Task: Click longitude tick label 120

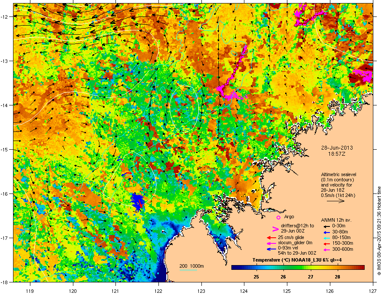Action: [73, 291]
